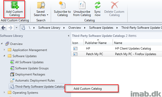Image resolution: width=162 pixels, height=97 pixels.
Task: Open the navigation history dropdown arrow
Action: tap(16, 28)
